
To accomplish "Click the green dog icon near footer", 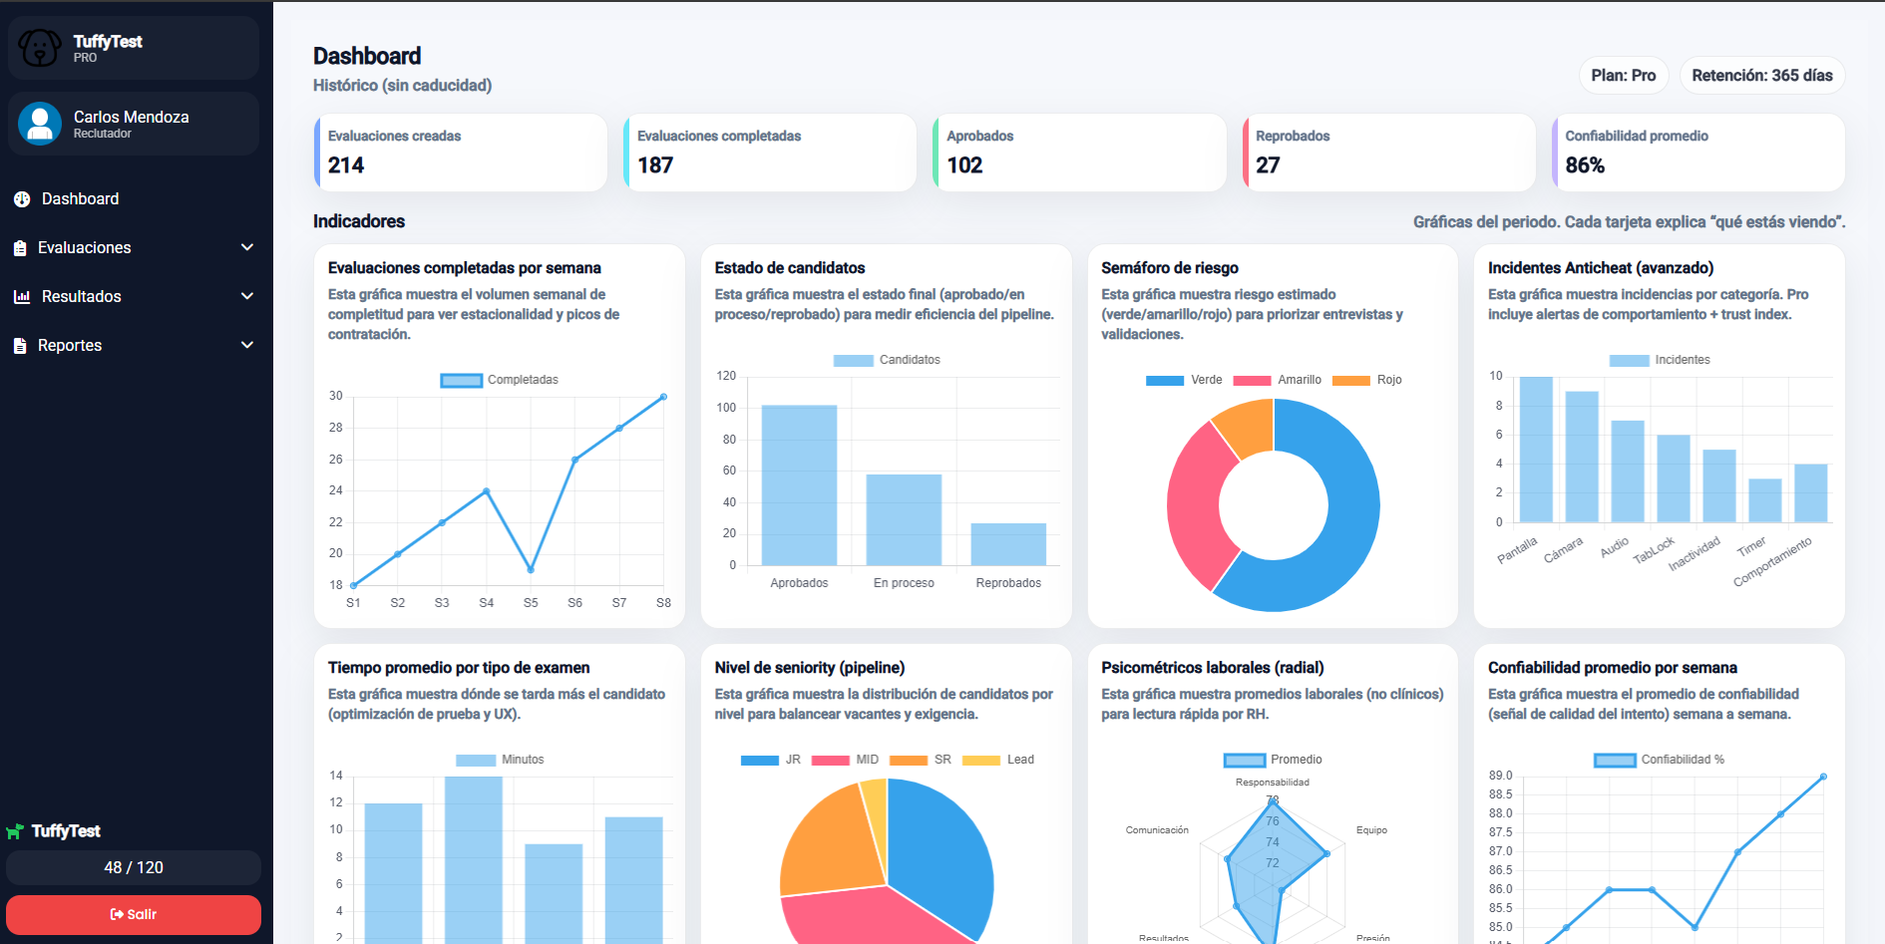I will tap(15, 831).
